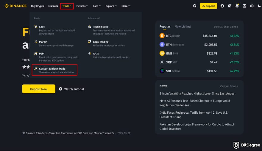Screen dimensions: 262x151
Task: Open the search magnifier icon
Action: click(x=195, y=6)
